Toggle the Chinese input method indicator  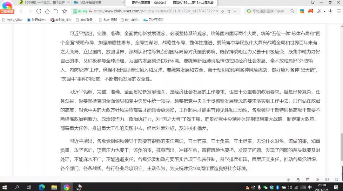[309, 187]
